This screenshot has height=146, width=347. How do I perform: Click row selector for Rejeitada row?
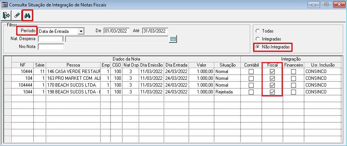click(x=8, y=92)
